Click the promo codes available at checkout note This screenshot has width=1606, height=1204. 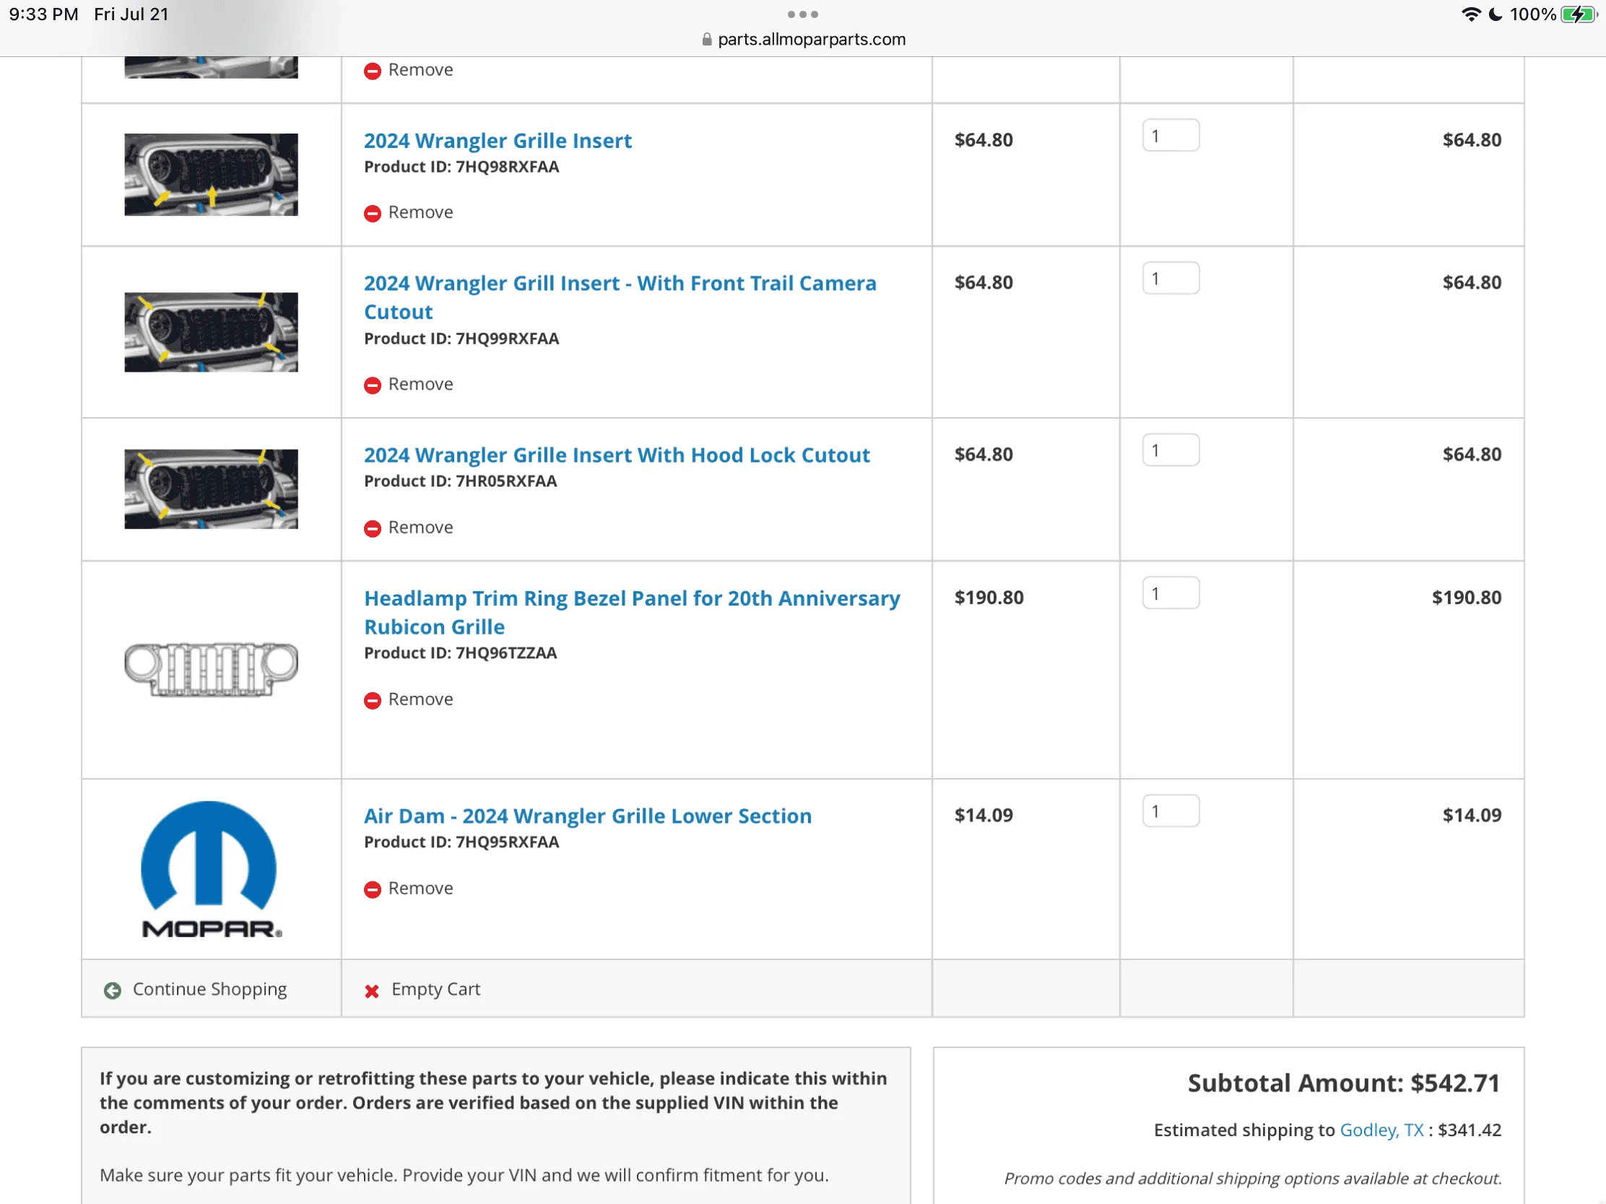[1252, 1179]
